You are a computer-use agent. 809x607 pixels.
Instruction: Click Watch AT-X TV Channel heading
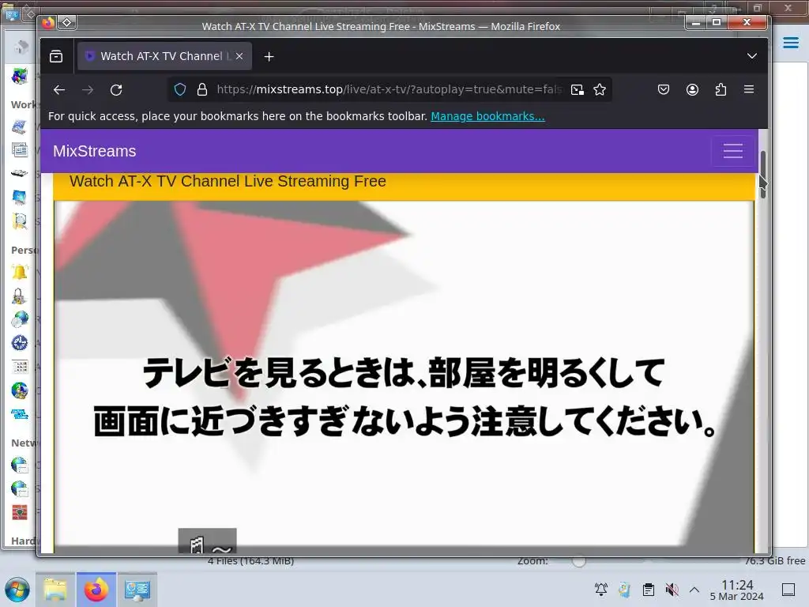[x=228, y=181]
